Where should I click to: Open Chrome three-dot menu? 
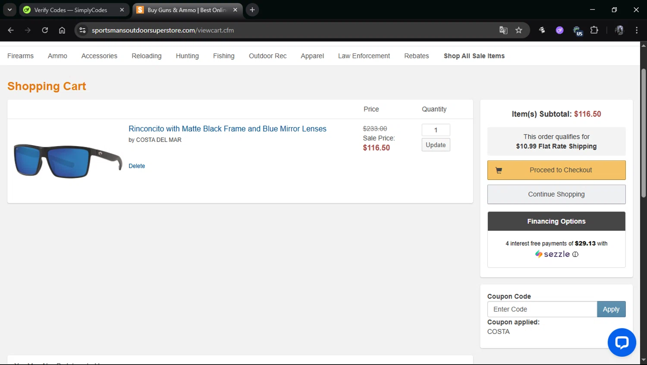click(x=637, y=30)
